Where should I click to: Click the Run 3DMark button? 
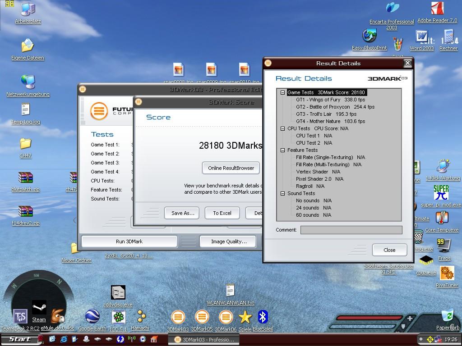coord(129,241)
